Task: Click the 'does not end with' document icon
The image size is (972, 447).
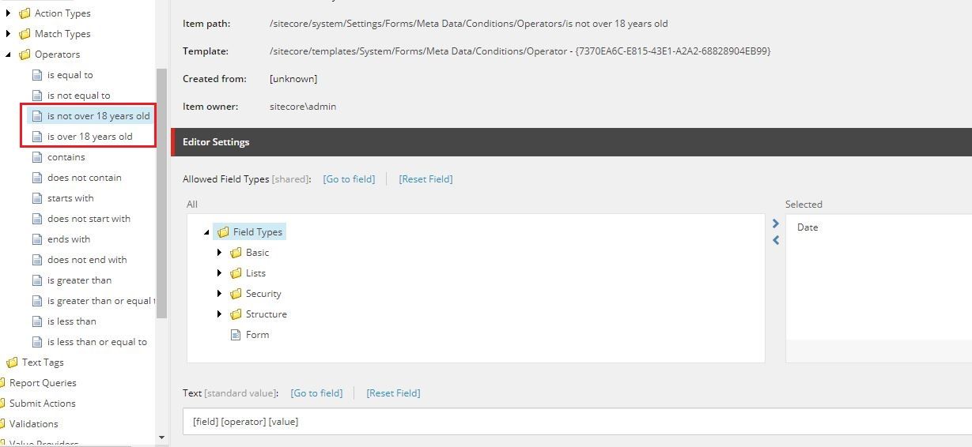Action: [37, 260]
